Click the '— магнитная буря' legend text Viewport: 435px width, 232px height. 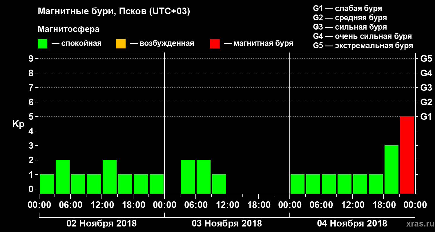(259, 44)
